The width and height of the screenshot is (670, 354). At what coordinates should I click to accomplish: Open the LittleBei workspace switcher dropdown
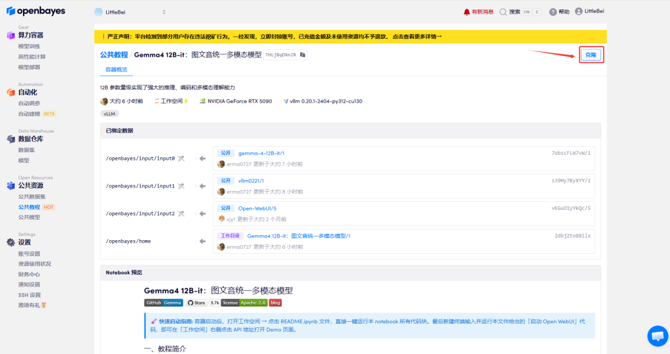point(130,12)
